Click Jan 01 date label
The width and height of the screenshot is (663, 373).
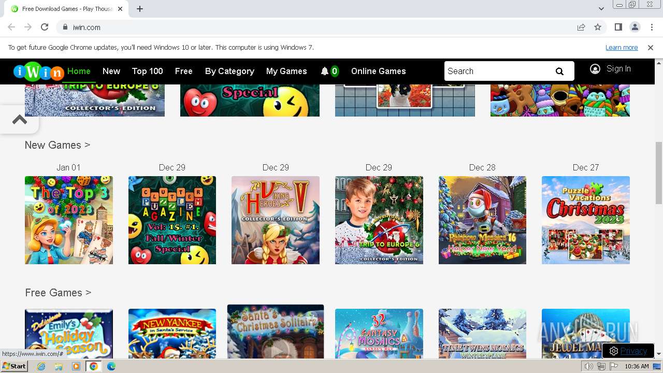68,167
